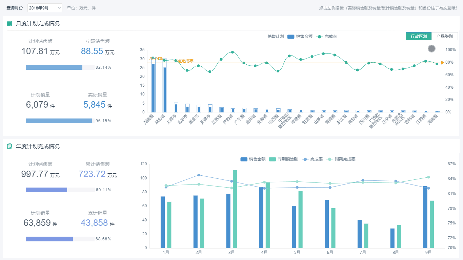
Task: Click the 实际销量 value 5,845 件
Action: tap(98, 105)
